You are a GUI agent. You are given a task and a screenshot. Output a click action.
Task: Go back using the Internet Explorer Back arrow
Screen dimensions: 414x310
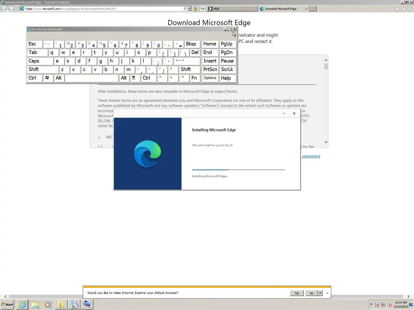coord(4,9)
